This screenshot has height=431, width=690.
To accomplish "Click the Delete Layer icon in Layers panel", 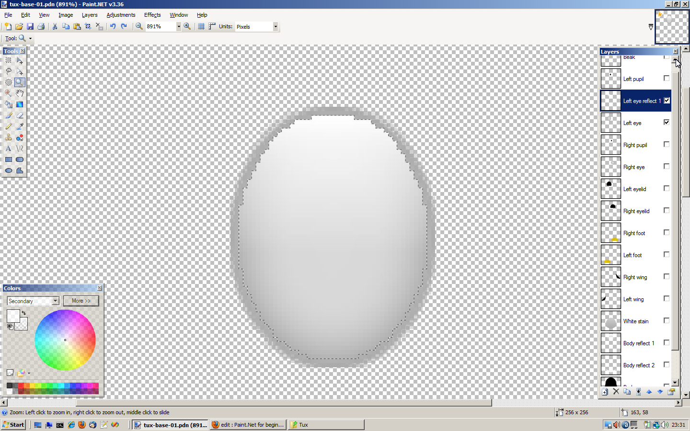I will 616,392.
